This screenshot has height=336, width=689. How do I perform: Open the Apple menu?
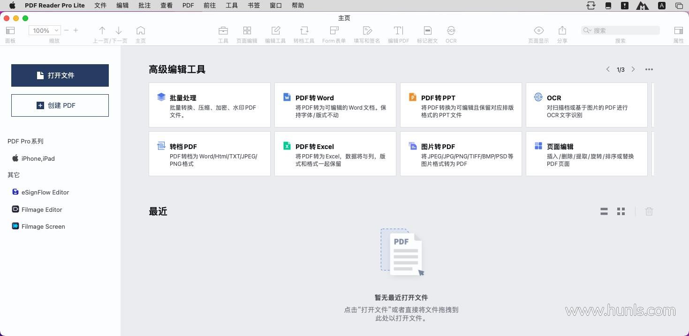(x=12, y=6)
